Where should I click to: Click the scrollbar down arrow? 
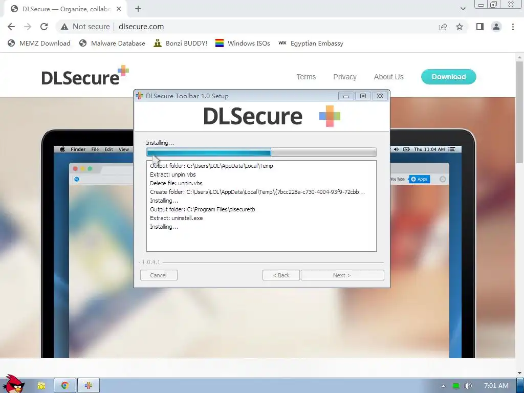click(520, 373)
